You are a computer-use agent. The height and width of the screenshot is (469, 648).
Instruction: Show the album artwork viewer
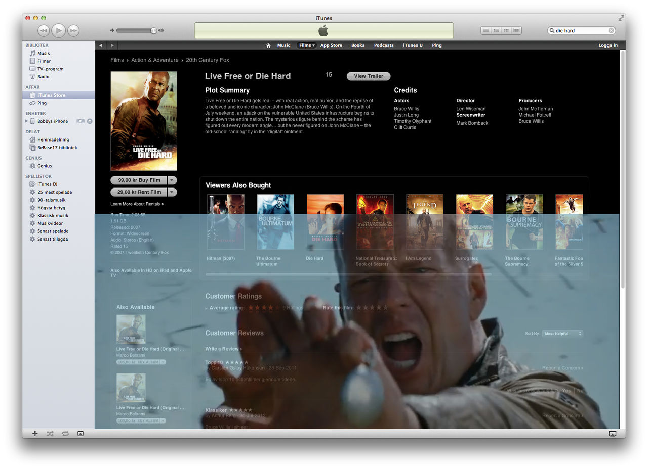pos(80,434)
